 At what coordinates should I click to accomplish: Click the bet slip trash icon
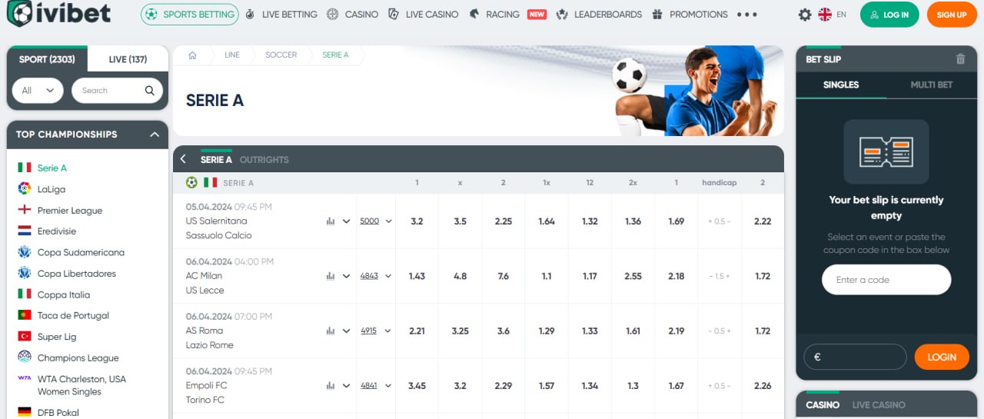click(x=960, y=59)
